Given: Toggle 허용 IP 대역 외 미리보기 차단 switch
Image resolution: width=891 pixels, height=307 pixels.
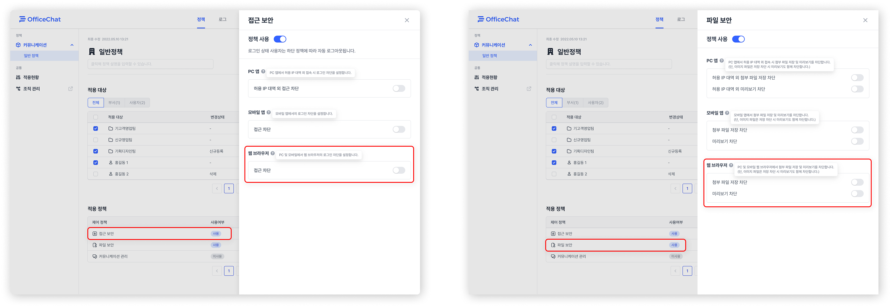Looking at the screenshot, I should 857,89.
